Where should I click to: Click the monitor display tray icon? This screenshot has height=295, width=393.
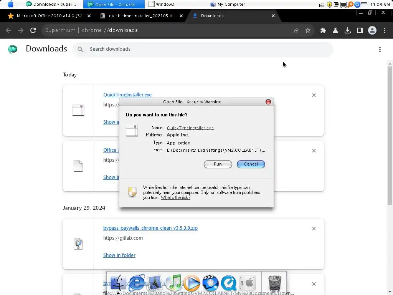click(343, 5)
